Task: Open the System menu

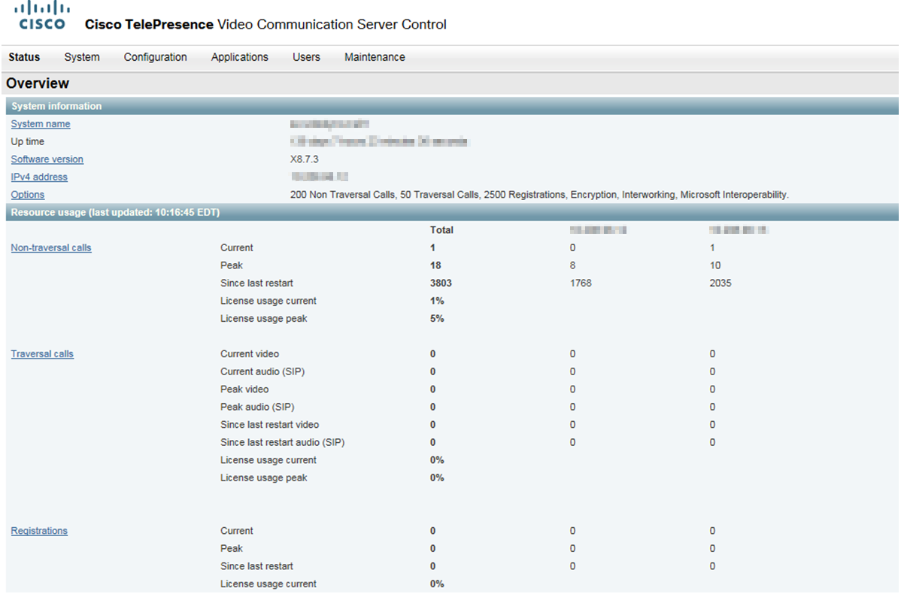Action: pyautogui.click(x=81, y=57)
